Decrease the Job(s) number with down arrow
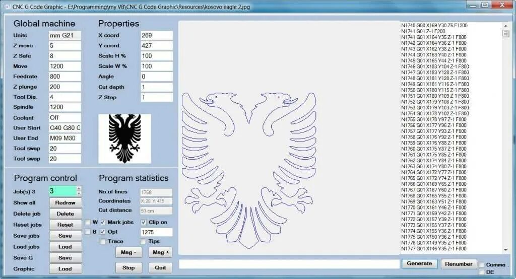 coord(79,193)
